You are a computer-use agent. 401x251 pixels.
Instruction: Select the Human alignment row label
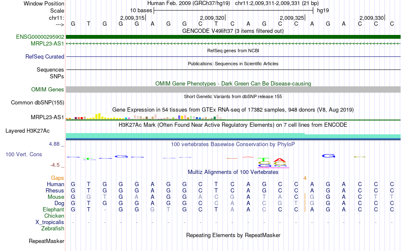point(55,184)
